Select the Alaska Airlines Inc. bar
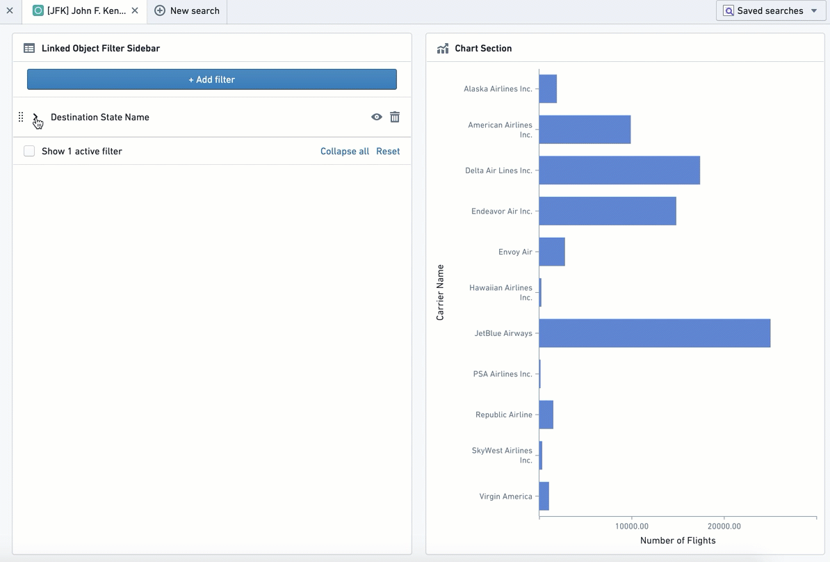The height and width of the screenshot is (562, 830). coord(548,89)
